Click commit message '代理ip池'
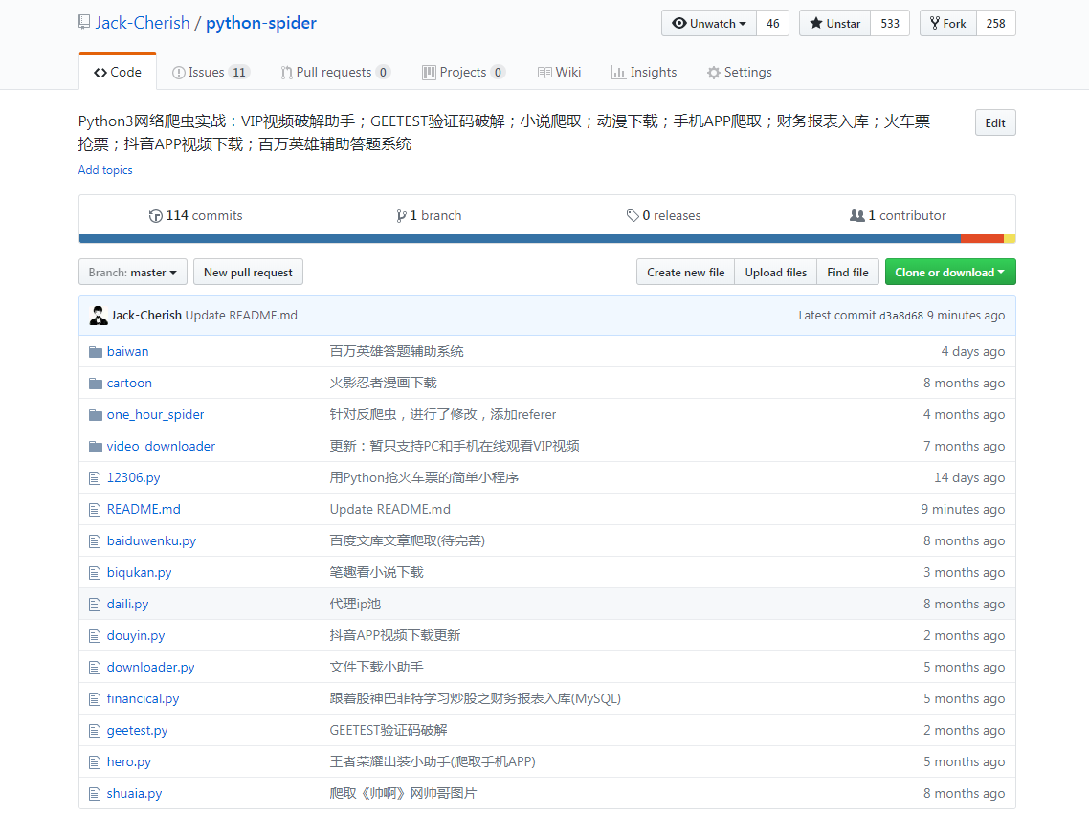 (356, 604)
